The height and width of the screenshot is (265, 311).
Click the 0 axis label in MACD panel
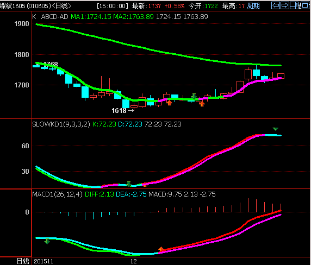27,212
